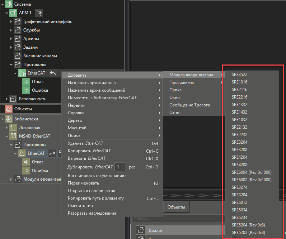Collapse the АРМ 1 node

pyautogui.click(x=7, y=13)
